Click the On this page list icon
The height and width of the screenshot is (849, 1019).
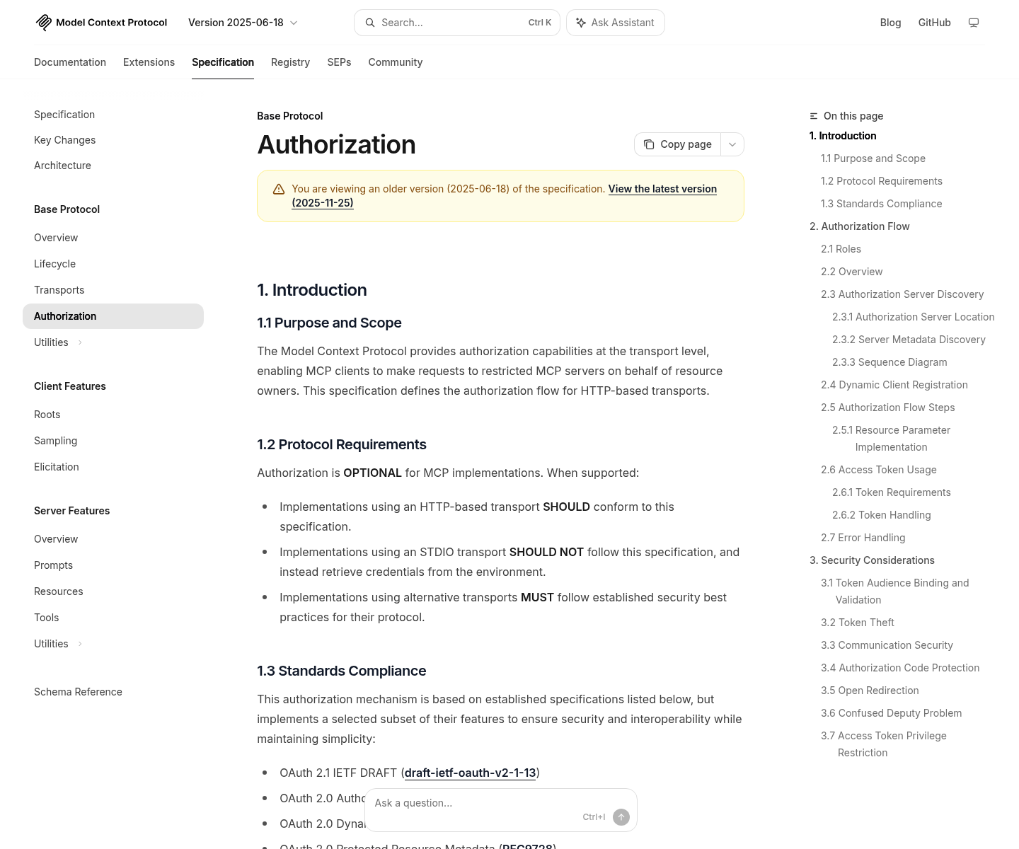[814, 116]
